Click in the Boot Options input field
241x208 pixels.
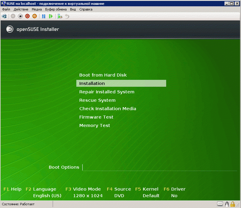[x=160, y=168]
